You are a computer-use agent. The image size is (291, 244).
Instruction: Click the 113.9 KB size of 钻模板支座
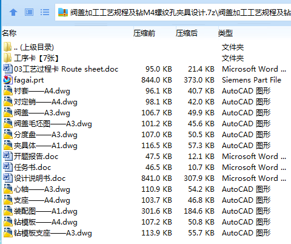pos(156,233)
